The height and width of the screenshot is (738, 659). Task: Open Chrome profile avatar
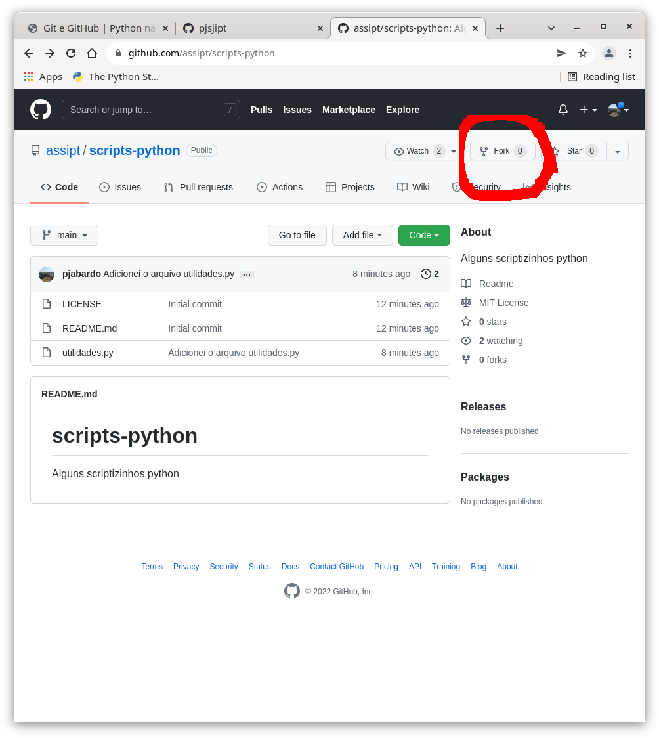[x=608, y=53]
